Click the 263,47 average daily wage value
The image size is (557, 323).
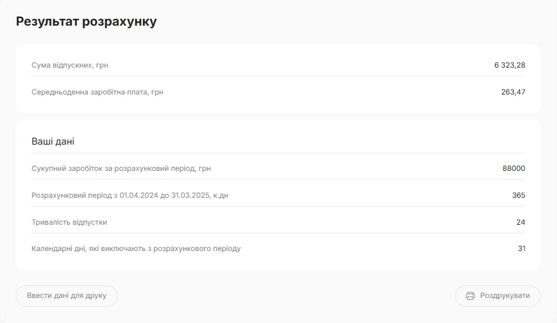point(513,92)
